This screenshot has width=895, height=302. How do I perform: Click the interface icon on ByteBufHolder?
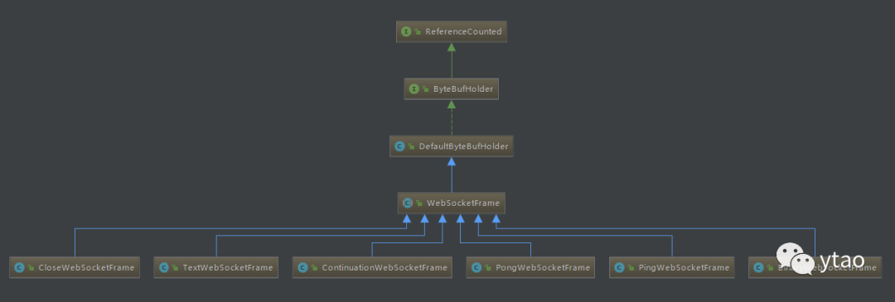(x=414, y=89)
